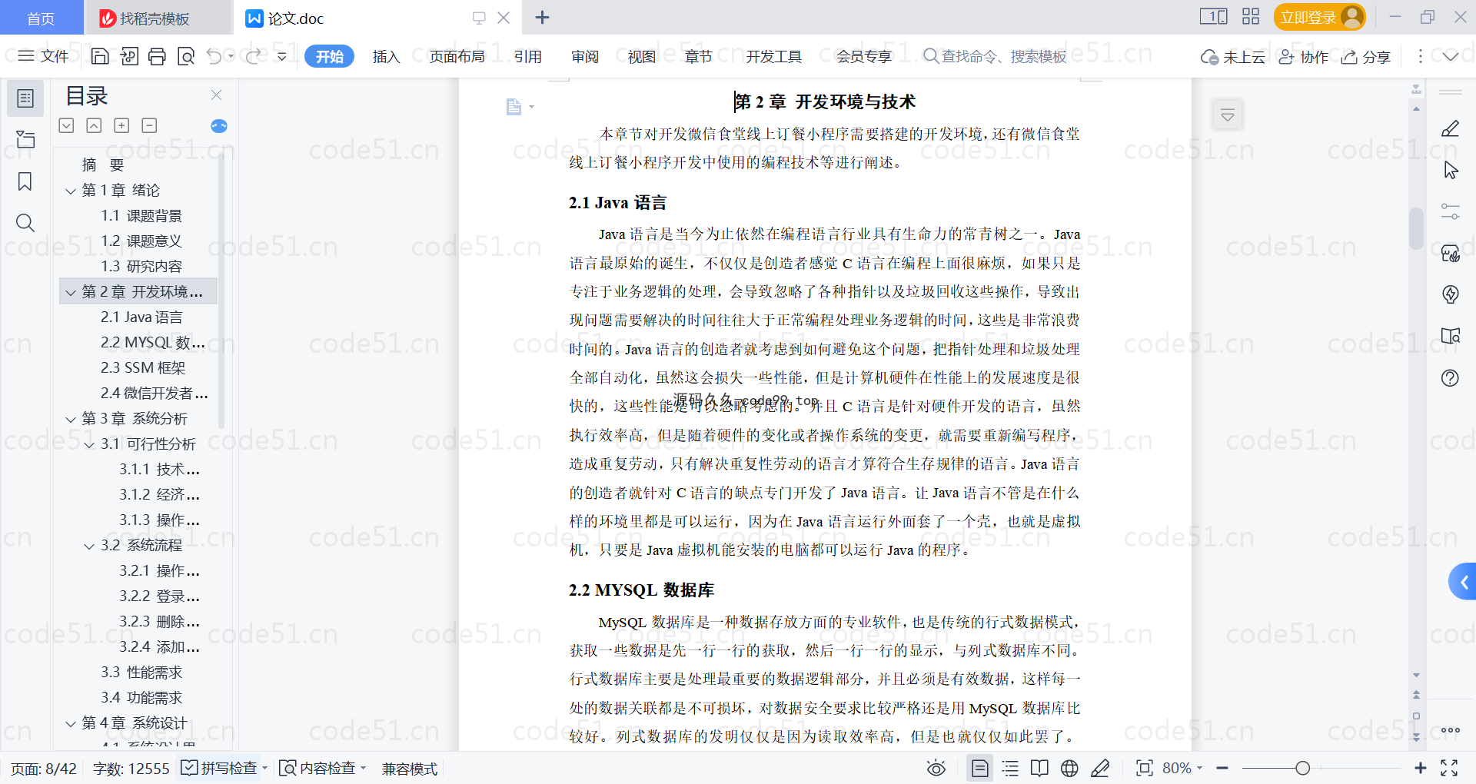Click zoom out minus button
The height and width of the screenshot is (784, 1476).
pyautogui.click(x=1222, y=768)
